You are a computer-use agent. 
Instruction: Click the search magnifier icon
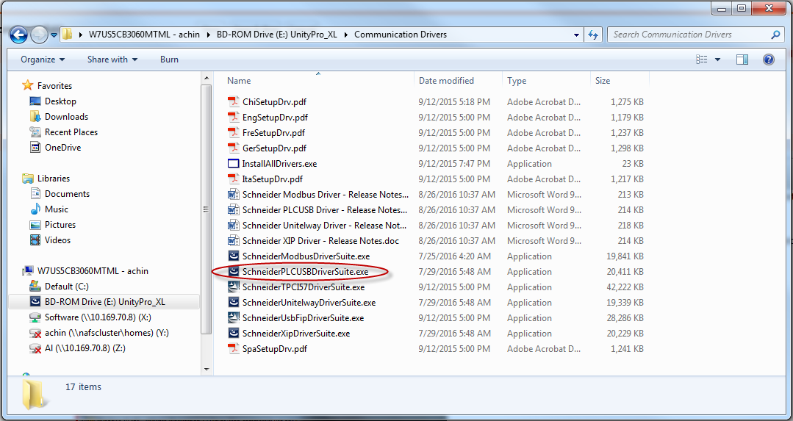775,35
